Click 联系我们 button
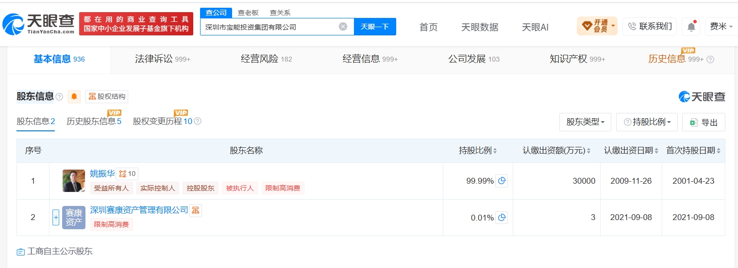 point(650,27)
